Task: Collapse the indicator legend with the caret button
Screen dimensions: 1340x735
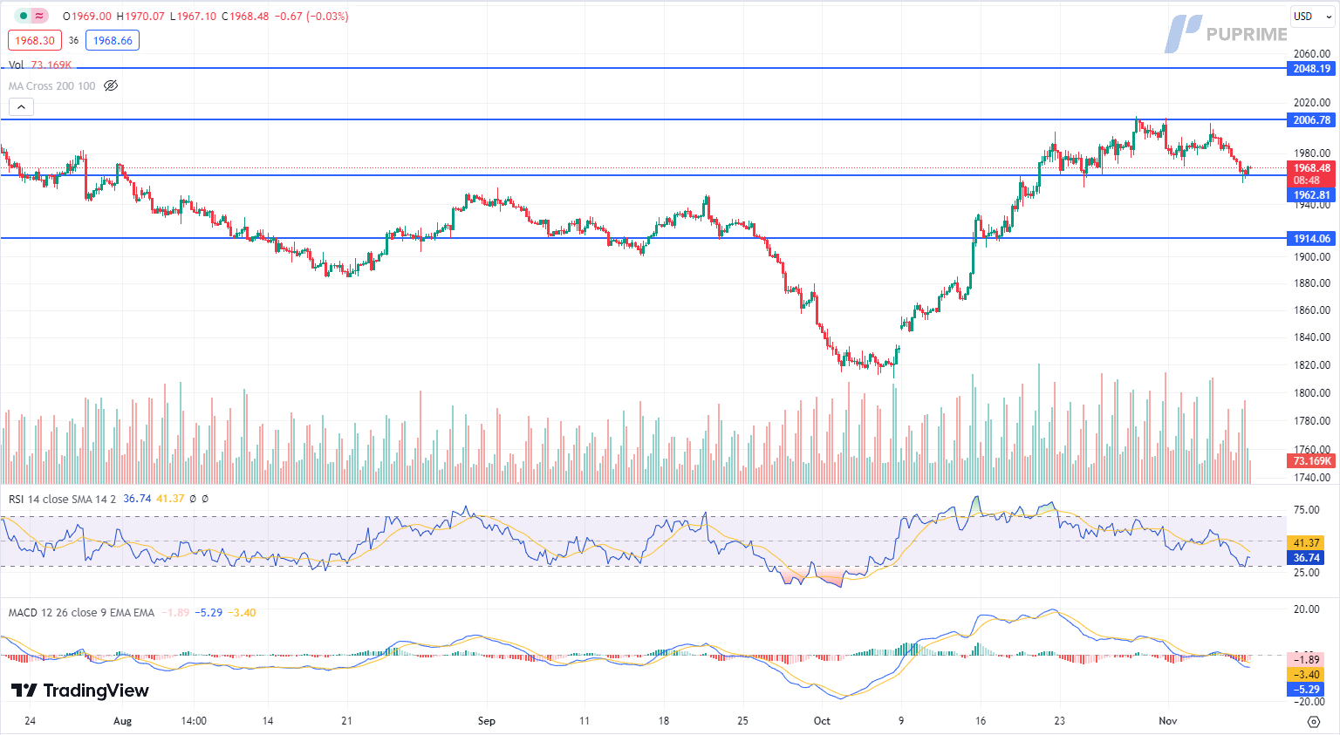Action: click(21, 106)
